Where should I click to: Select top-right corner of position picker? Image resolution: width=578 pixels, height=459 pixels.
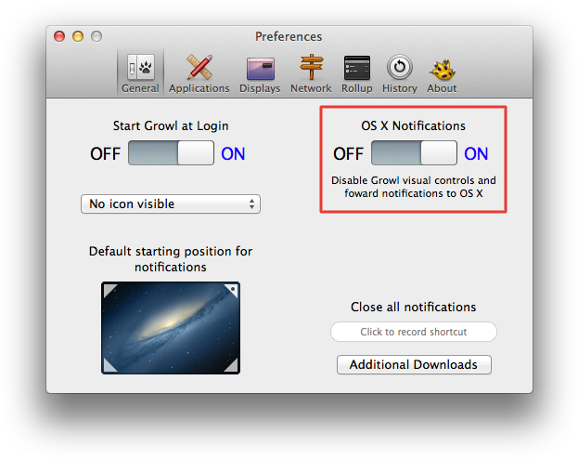click(232, 290)
